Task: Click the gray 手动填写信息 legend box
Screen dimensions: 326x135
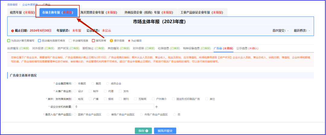Action: point(70,40)
